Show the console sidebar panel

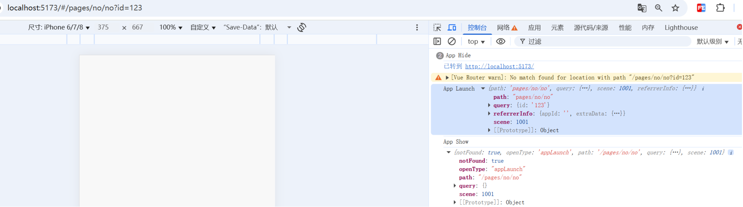click(x=437, y=41)
